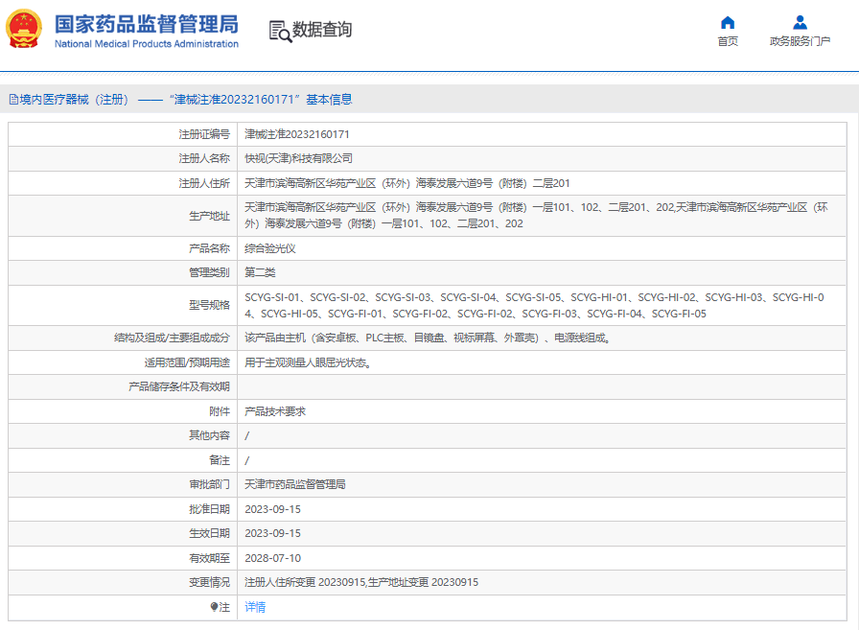This screenshot has height=630, width=859.
Task: Click the 生产地址 address value
Action: (x=536, y=216)
